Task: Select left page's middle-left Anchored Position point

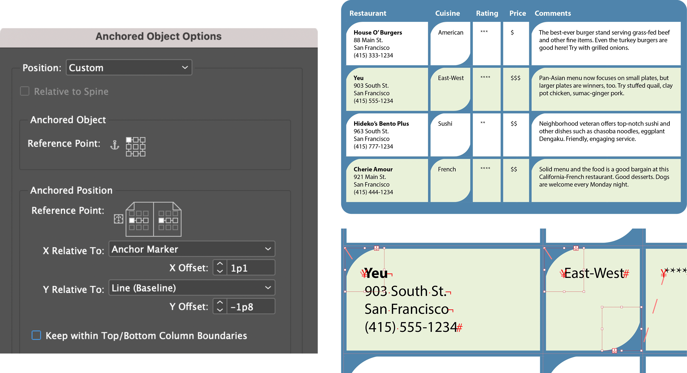Action: coord(132,221)
